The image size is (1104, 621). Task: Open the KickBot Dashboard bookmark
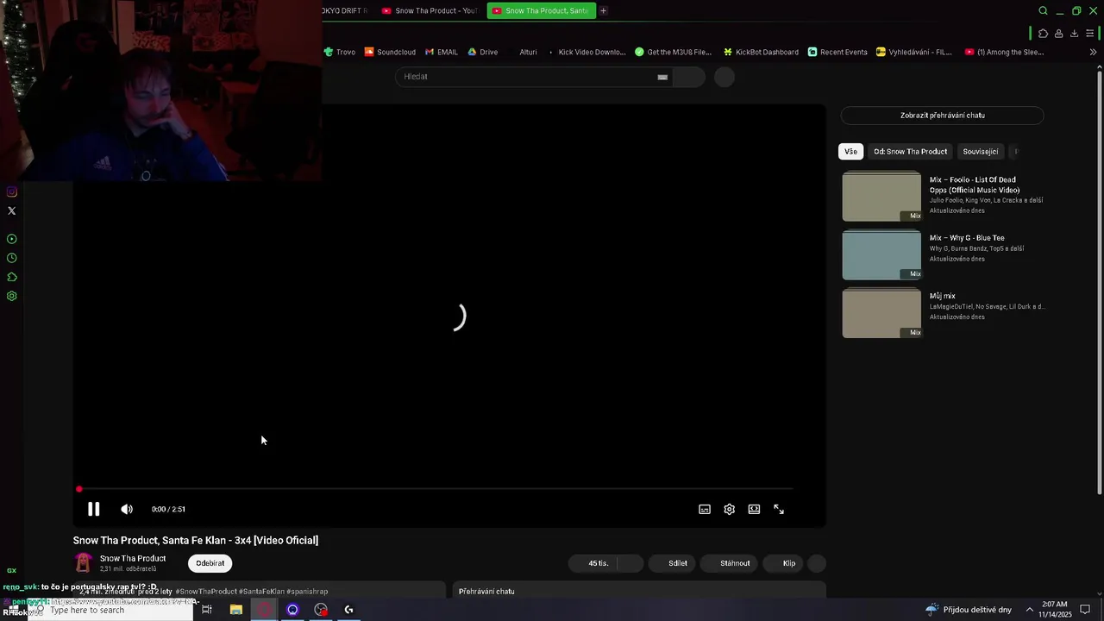(761, 52)
